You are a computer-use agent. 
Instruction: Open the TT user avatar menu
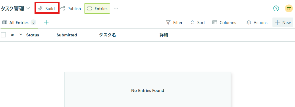[289, 8]
